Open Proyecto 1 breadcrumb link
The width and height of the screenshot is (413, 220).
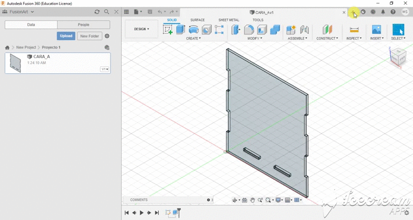point(51,47)
